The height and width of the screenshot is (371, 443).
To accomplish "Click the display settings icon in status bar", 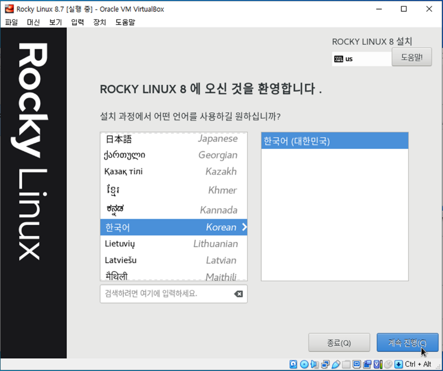I will (357, 364).
